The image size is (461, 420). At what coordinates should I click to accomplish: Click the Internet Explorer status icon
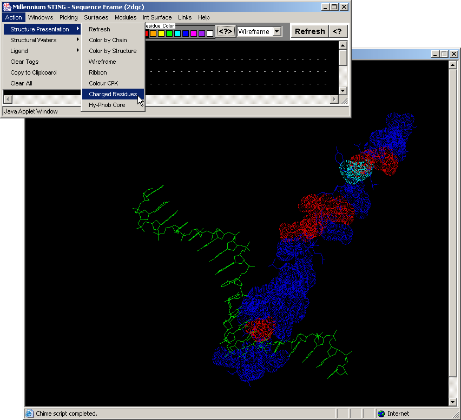pos(29,414)
